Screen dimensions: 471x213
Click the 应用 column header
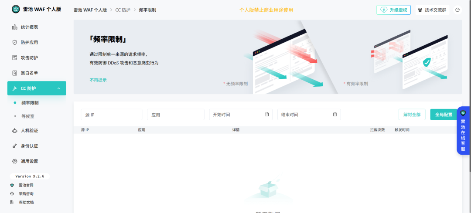click(141, 130)
